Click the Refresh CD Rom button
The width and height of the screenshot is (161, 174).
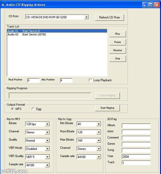[x=109, y=17]
